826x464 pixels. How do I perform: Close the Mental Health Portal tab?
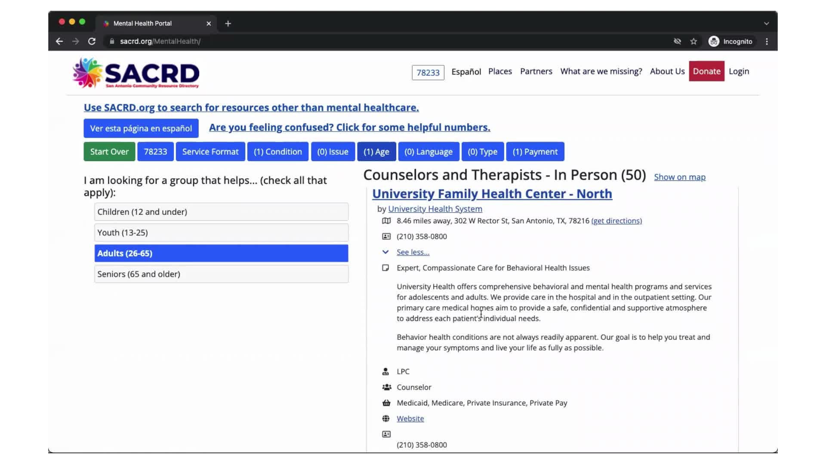click(209, 23)
